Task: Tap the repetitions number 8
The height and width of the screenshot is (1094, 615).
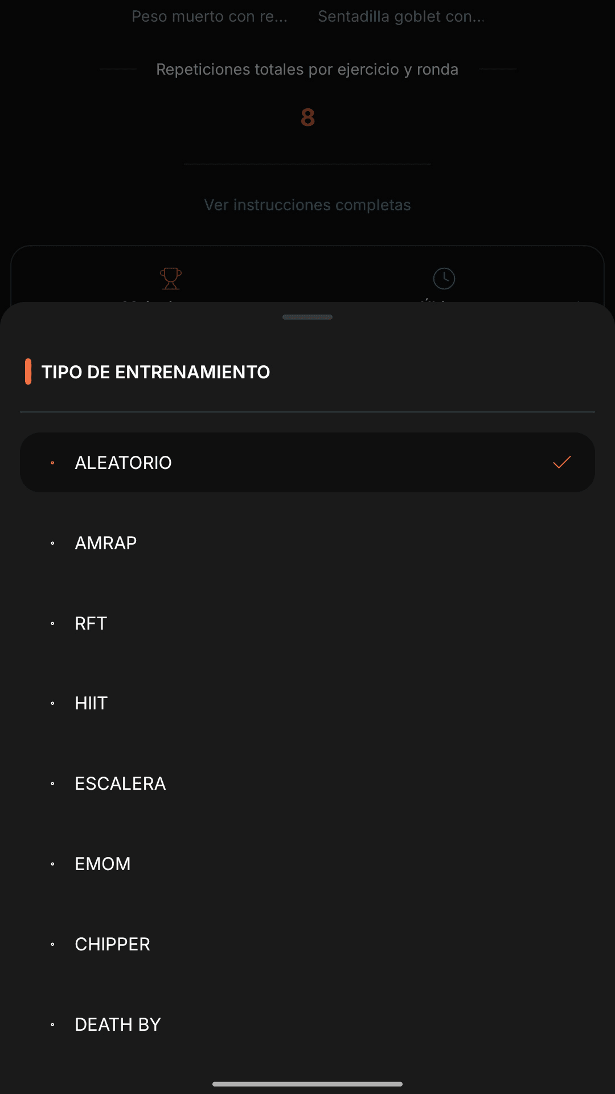Action: click(307, 118)
